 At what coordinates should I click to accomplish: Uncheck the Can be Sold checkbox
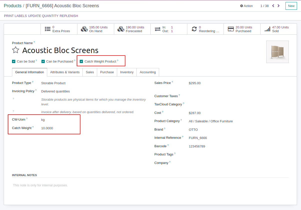point(14,62)
